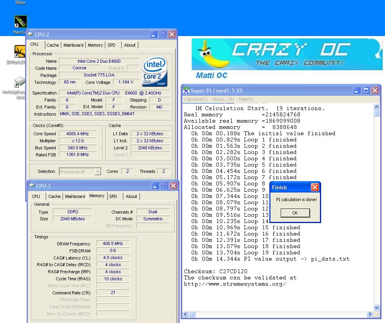
Task: Click the FSB:DRAM 5:6 ratio field
Action: [x=113, y=250]
